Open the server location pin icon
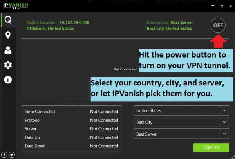The width and height of the screenshot is (235, 159). coord(8,35)
